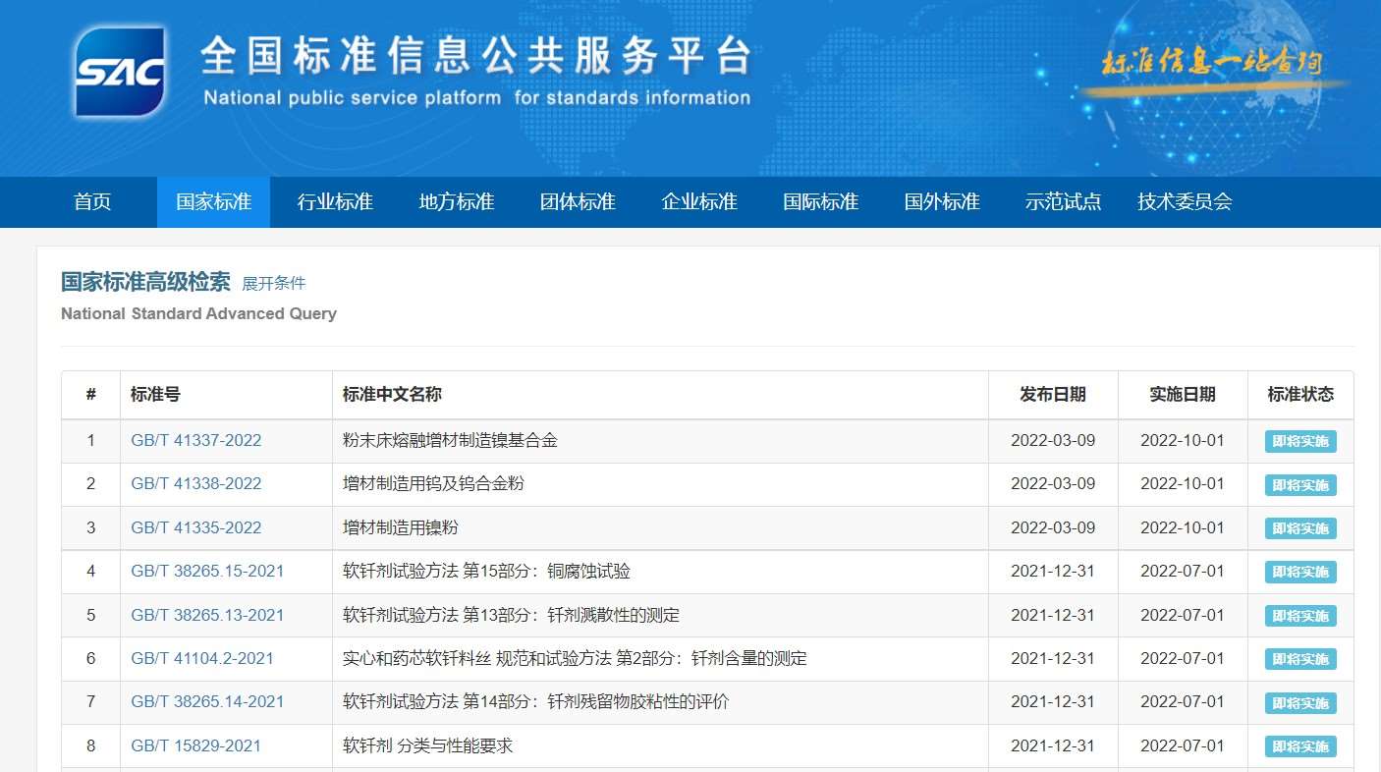Image resolution: width=1381 pixels, height=772 pixels.
Task: Click 即将实施 status badge in row 1
Action: click(x=1300, y=442)
